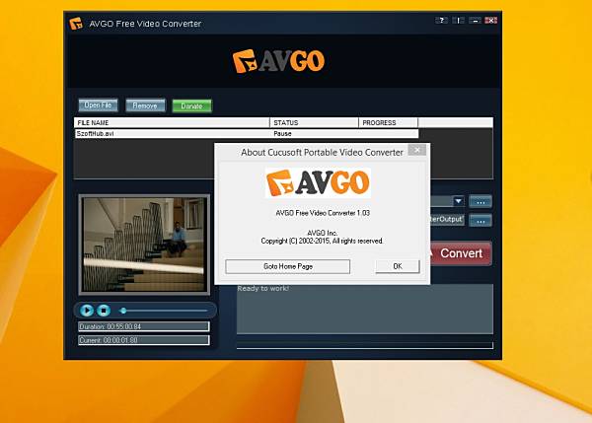
Task: Click the AVGO icon in the title bar
Action: coord(76,24)
